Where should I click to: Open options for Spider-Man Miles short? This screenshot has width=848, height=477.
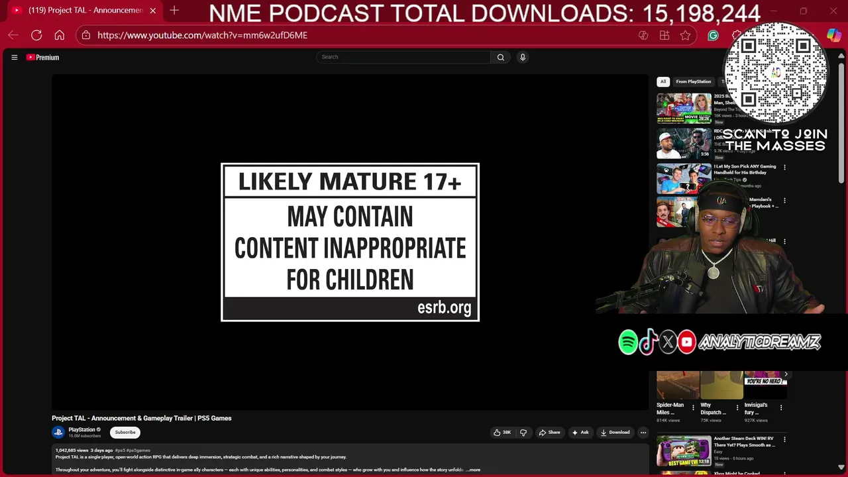pyautogui.click(x=693, y=407)
